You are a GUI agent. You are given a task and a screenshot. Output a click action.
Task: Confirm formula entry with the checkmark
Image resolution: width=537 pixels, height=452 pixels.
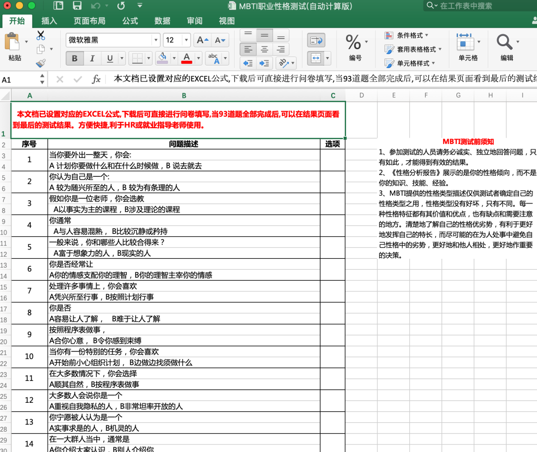[78, 79]
